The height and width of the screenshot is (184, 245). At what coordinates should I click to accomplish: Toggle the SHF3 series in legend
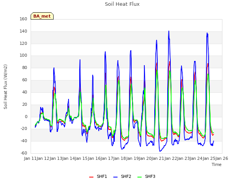(146, 176)
